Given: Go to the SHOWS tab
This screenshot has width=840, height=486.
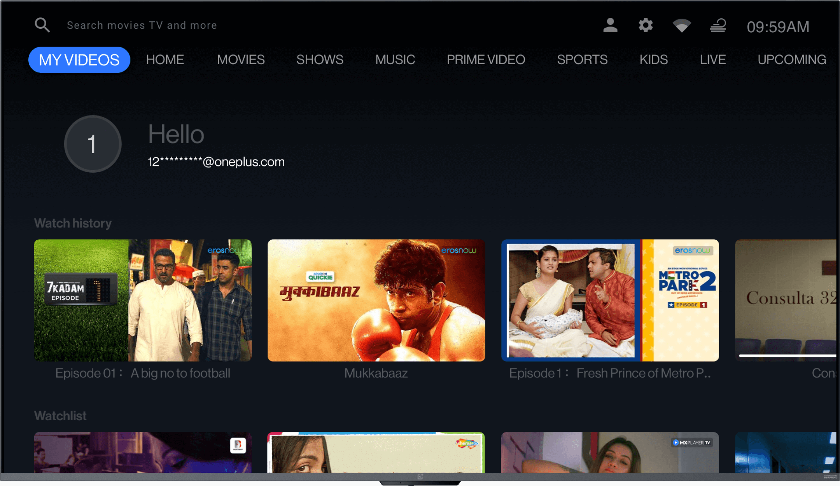Looking at the screenshot, I should coord(320,60).
